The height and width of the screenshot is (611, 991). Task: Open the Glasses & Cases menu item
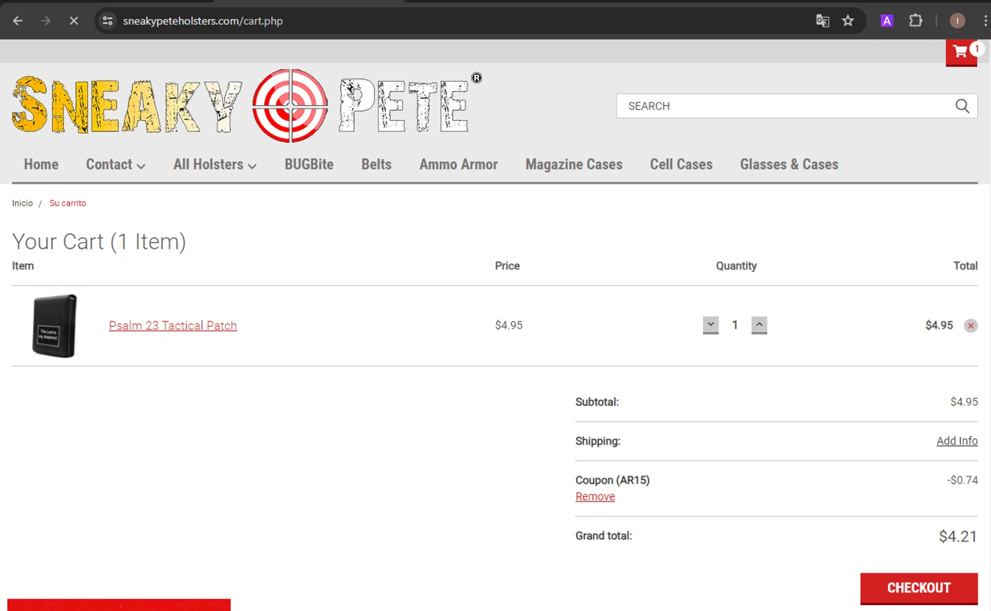(x=789, y=165)
